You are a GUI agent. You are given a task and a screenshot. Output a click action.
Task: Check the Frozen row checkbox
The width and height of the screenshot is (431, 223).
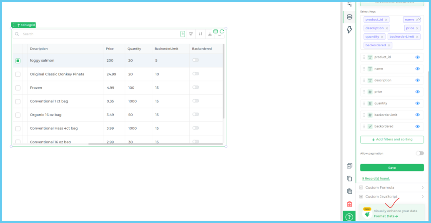coord(18,88)
